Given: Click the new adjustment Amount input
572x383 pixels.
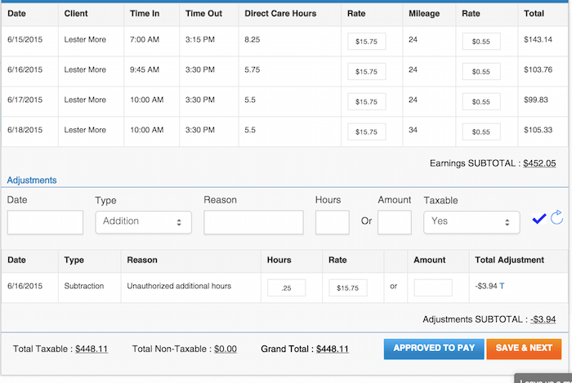Looking at the screenshot, I should 394,222.
